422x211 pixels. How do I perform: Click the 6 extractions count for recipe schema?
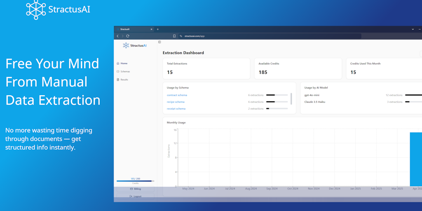point(256,102)
